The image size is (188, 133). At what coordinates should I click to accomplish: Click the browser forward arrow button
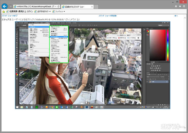11,6
